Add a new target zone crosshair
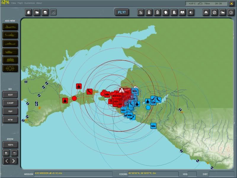 pyautogui.click(x=10, y=68)
